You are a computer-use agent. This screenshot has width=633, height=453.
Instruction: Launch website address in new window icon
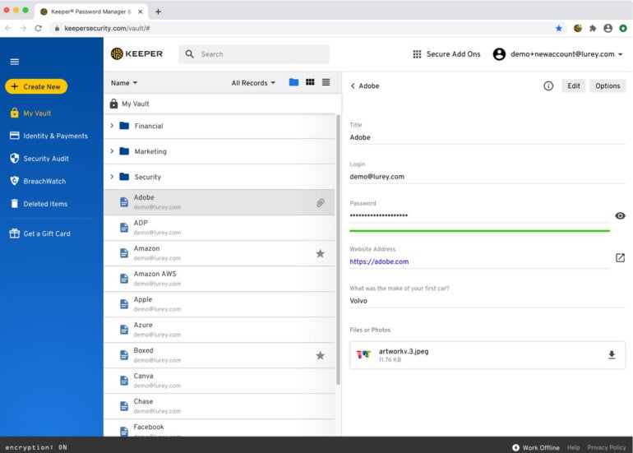[x=620, y=258]
